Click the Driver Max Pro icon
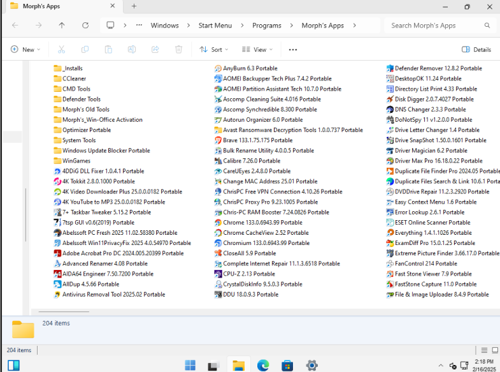The image size is (500, 372). tap(390, 161)
